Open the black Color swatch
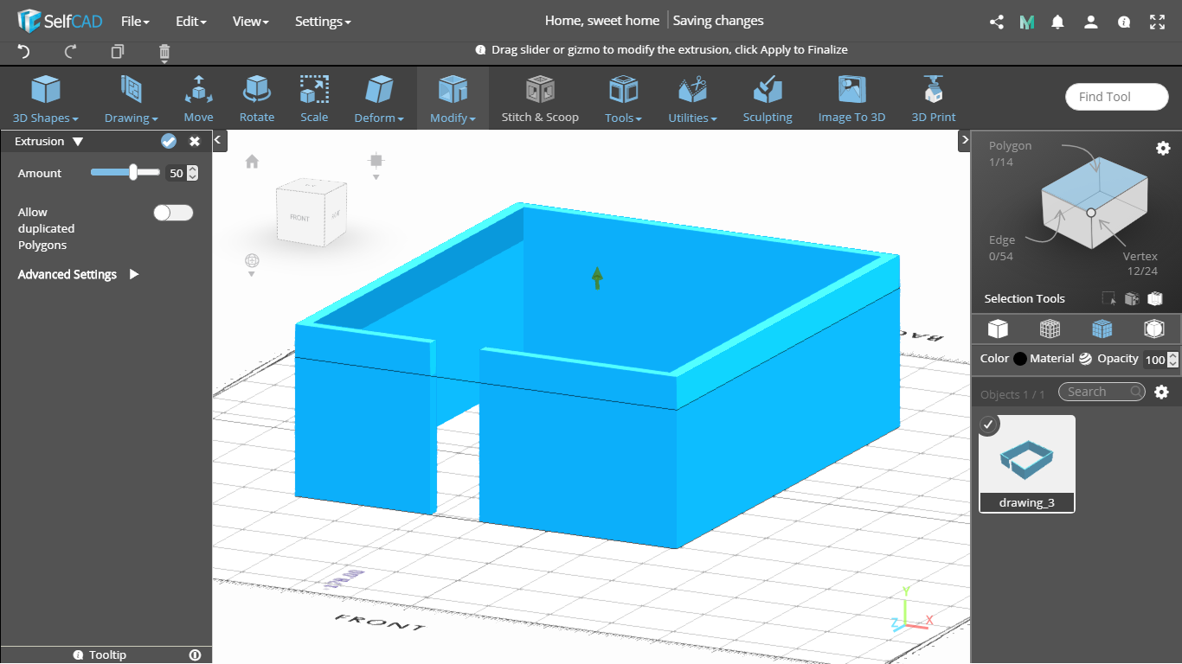The height and width of the screenshot is (664, 1182). (1020, 359)
